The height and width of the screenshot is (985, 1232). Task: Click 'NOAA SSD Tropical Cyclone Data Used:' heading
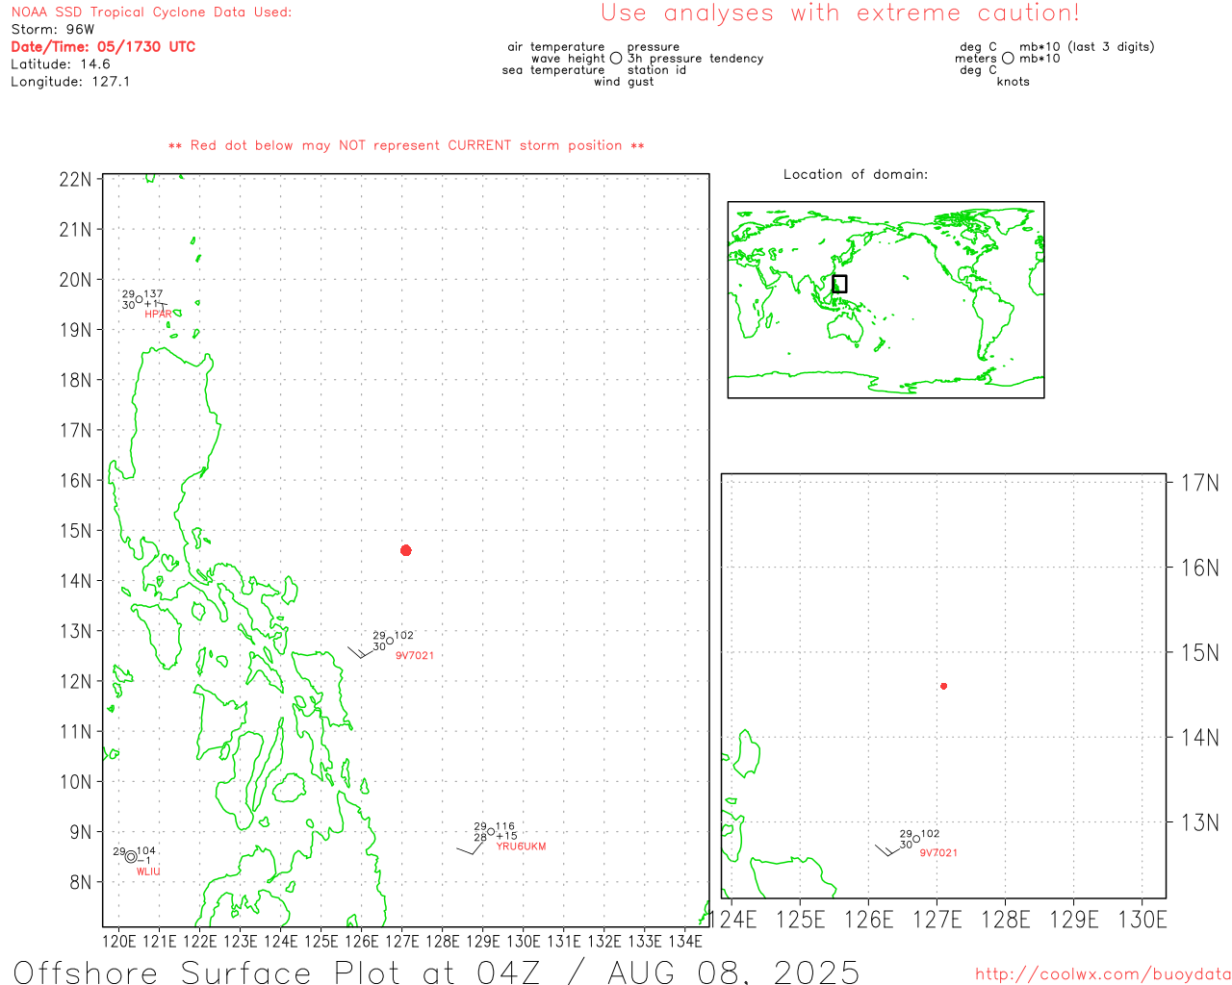(151, 13)
